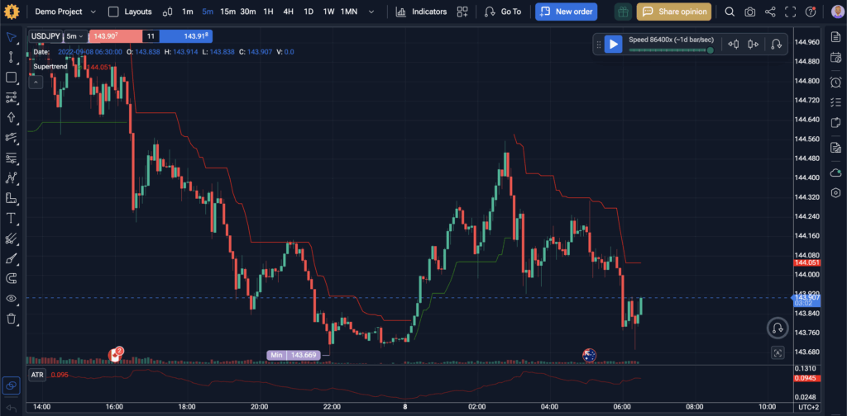Click the green gift box icon

coord(624,12)
